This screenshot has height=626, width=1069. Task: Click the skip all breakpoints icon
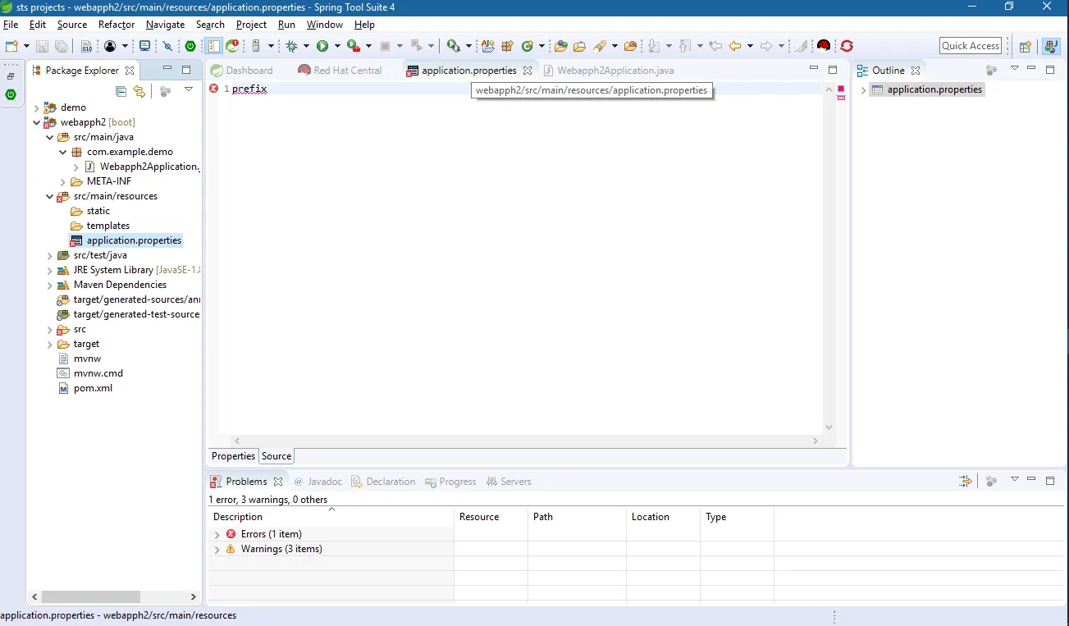167,46
